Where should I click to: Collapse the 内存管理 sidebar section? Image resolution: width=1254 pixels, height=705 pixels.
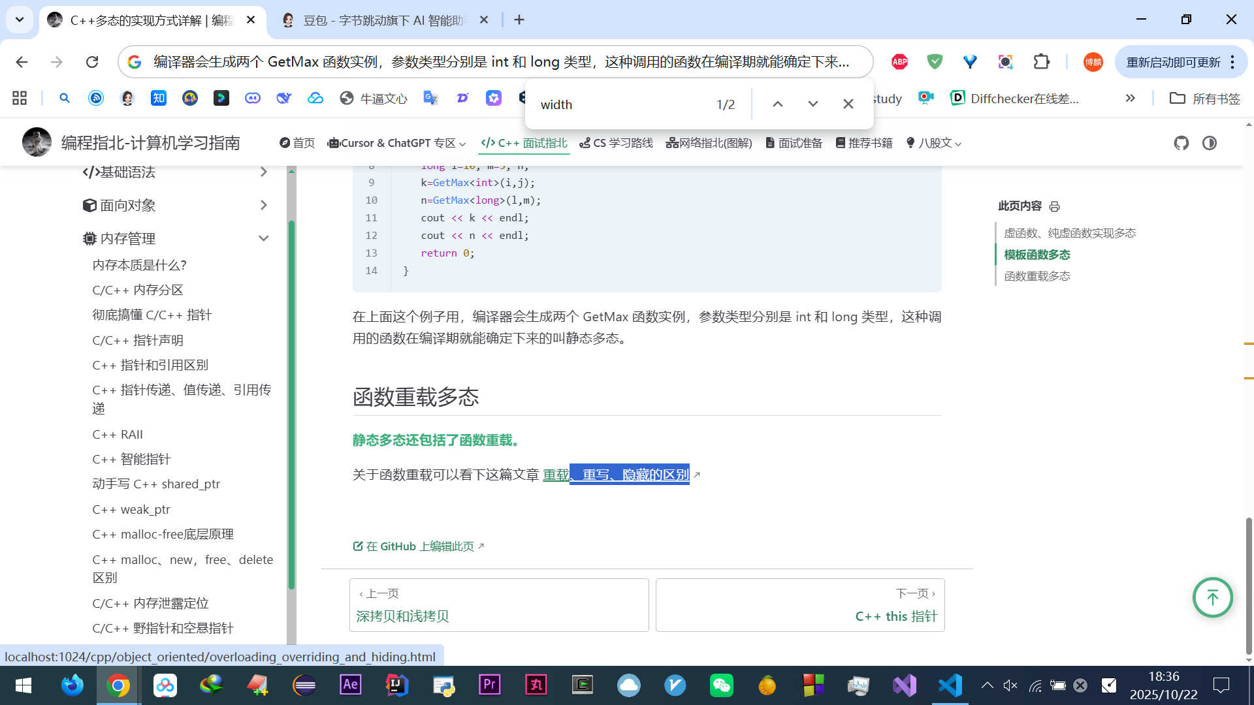tap(263, 238)
